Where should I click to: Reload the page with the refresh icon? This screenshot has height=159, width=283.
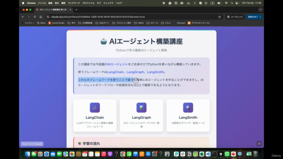34,17
